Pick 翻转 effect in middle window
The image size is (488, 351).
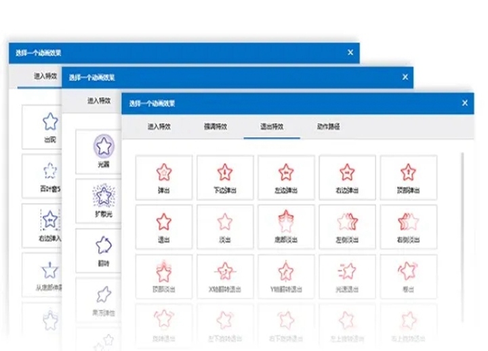pyautogui.click(x=98, y=251)
